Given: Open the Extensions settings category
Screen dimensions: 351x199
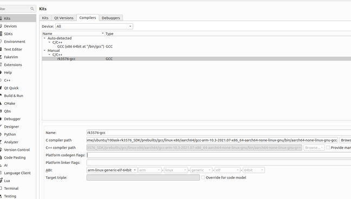Looking at the screenshot, I should click(18, 64).
